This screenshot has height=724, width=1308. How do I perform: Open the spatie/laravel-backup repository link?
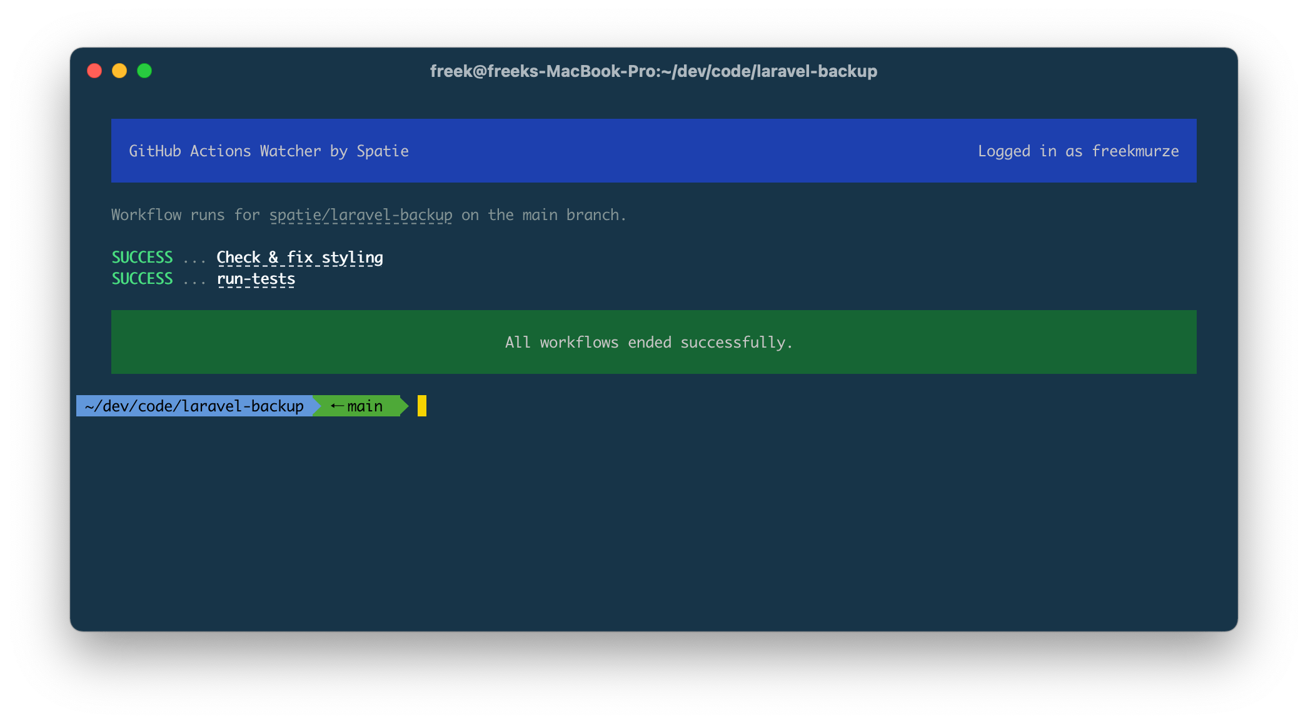click(x=361, y=214)
